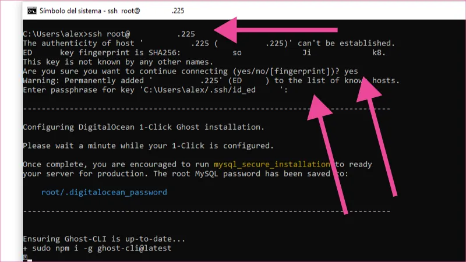Click the 'The authenticity of host' line

209,43
